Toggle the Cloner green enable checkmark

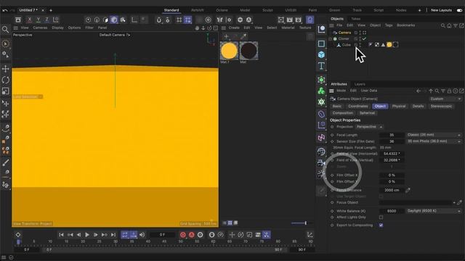coord(364,38)
